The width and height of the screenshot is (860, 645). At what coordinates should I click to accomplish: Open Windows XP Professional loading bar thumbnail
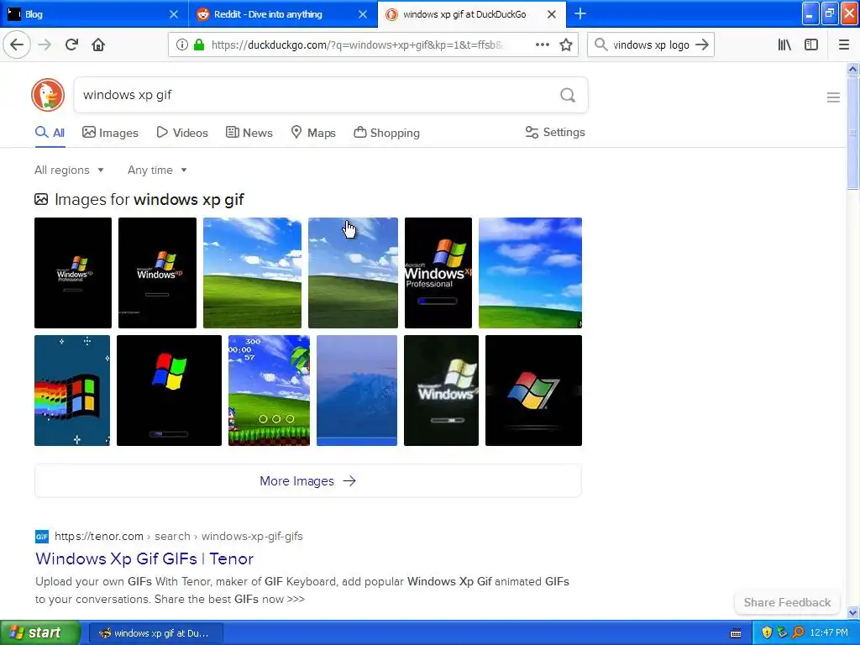(438, 273)
